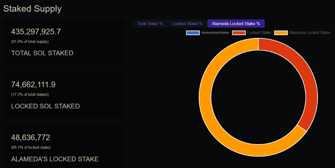Click the 65.1% of locked stake note
335x168 pixels.
(31, 147)
